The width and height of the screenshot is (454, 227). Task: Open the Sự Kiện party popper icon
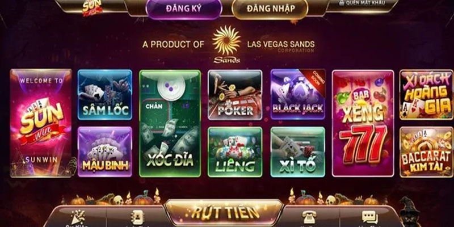coord(78,216)
